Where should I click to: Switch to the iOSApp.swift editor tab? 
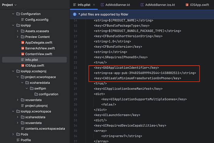197,5
